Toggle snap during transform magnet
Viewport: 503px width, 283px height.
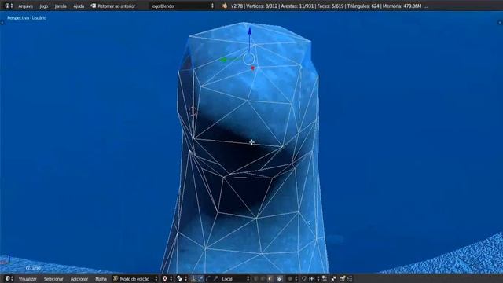coord(304,279)
